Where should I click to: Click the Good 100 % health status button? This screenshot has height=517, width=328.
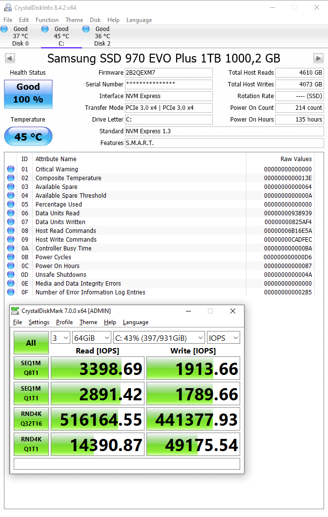[28, 94]
